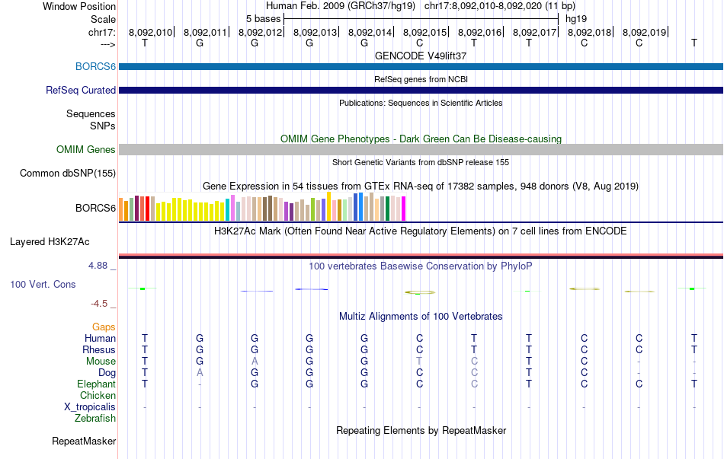Click the Window Position label
The height and width of the screenshot is (459, 724).
(x=79, y=6)
